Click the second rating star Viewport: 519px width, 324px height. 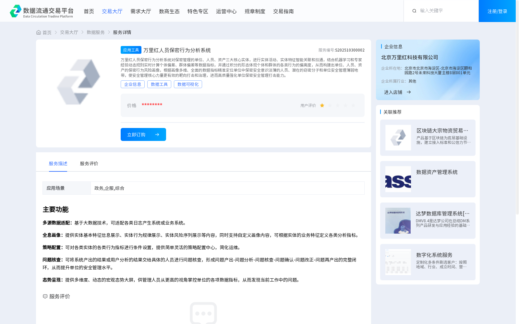click(x=330, y=105)
